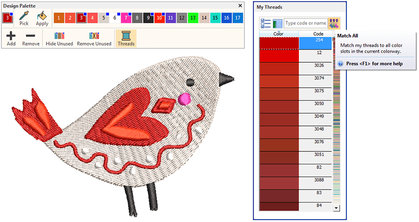This screenshot has height=222, width=419.
Task: Click the Match All threads icon
Action: (x=334, y=23)
